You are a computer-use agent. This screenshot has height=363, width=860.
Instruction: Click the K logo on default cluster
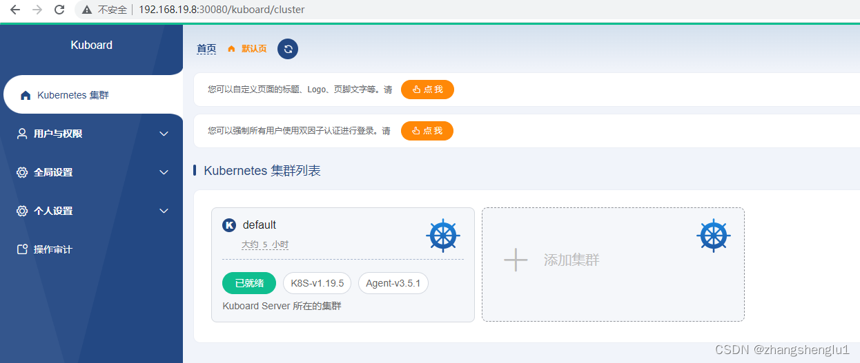click(229, 225)
